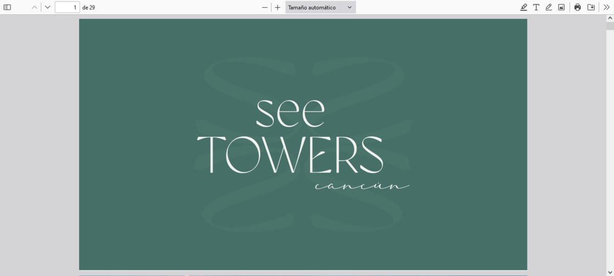
Task: Zoom in with plus button
Action: [278, 7]
